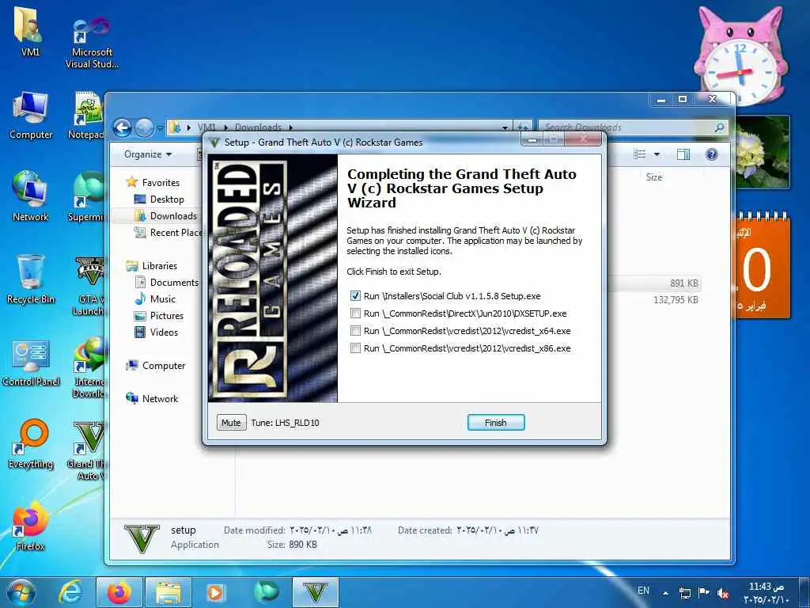The image size is (810, 608).
Task: Click the Size column header
Action: point(654,177)
